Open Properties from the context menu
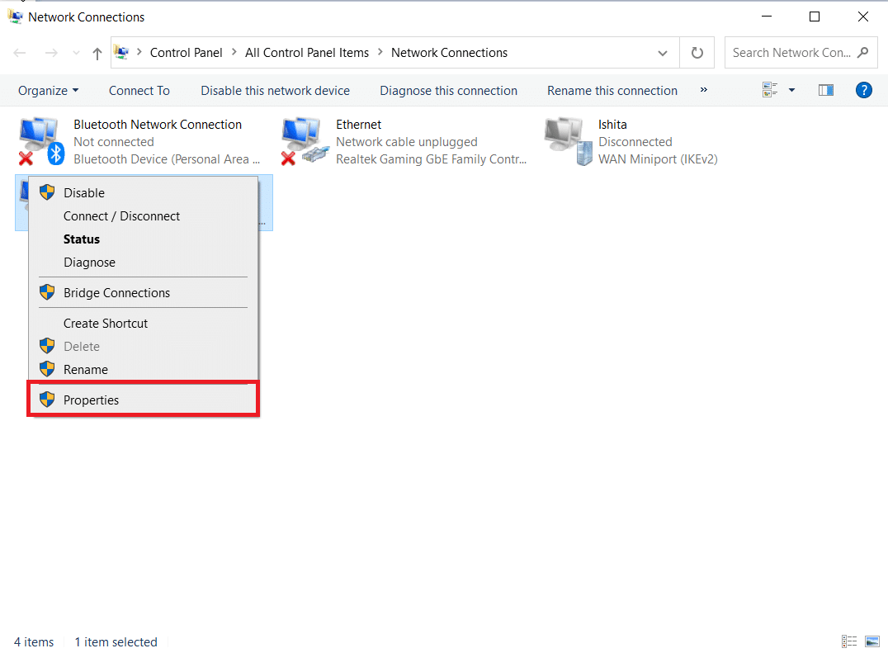Screen dimensions: 888x653 pos(144,400)
